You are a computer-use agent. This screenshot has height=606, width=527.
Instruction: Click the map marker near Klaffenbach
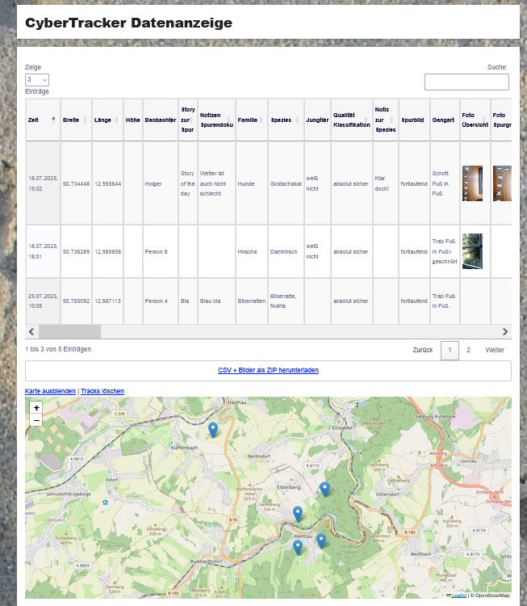tap(213, 430)
